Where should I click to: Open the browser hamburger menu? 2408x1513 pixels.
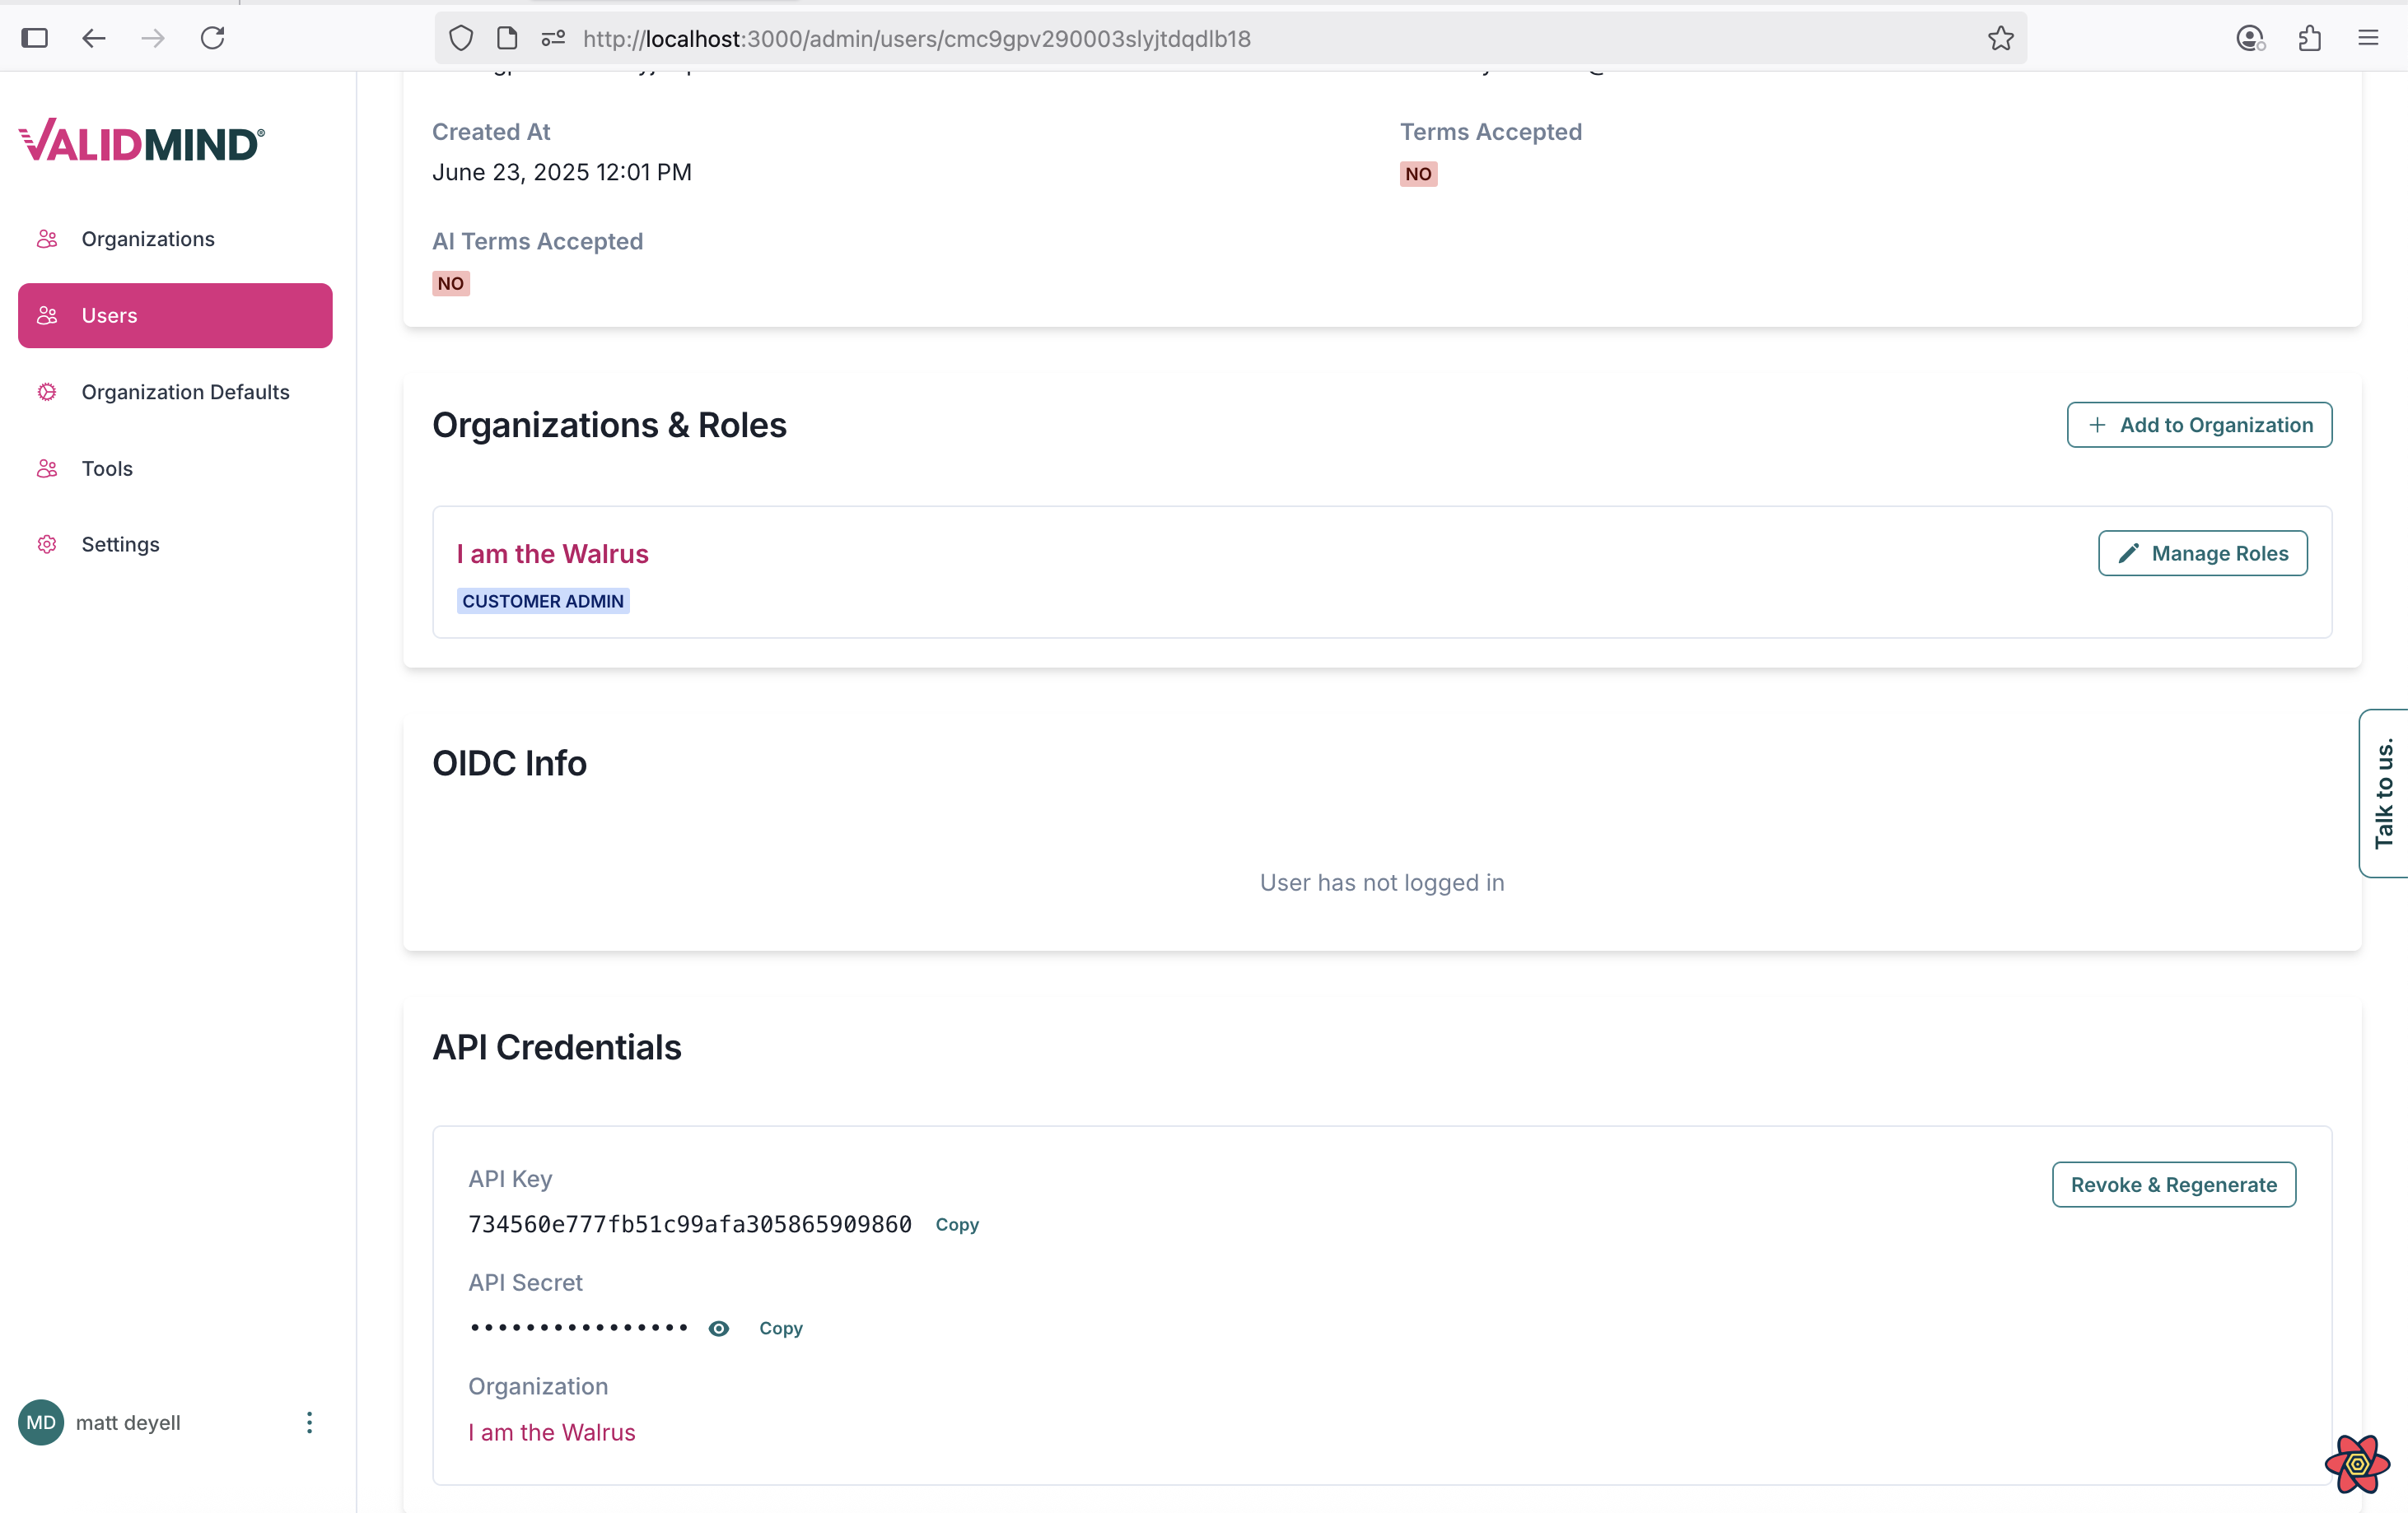[x=2368, y=38]
